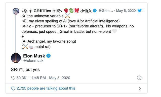Click Elon Musk's verified badge
The width and height of the screenshot is (161, 97).
(49, 56)
